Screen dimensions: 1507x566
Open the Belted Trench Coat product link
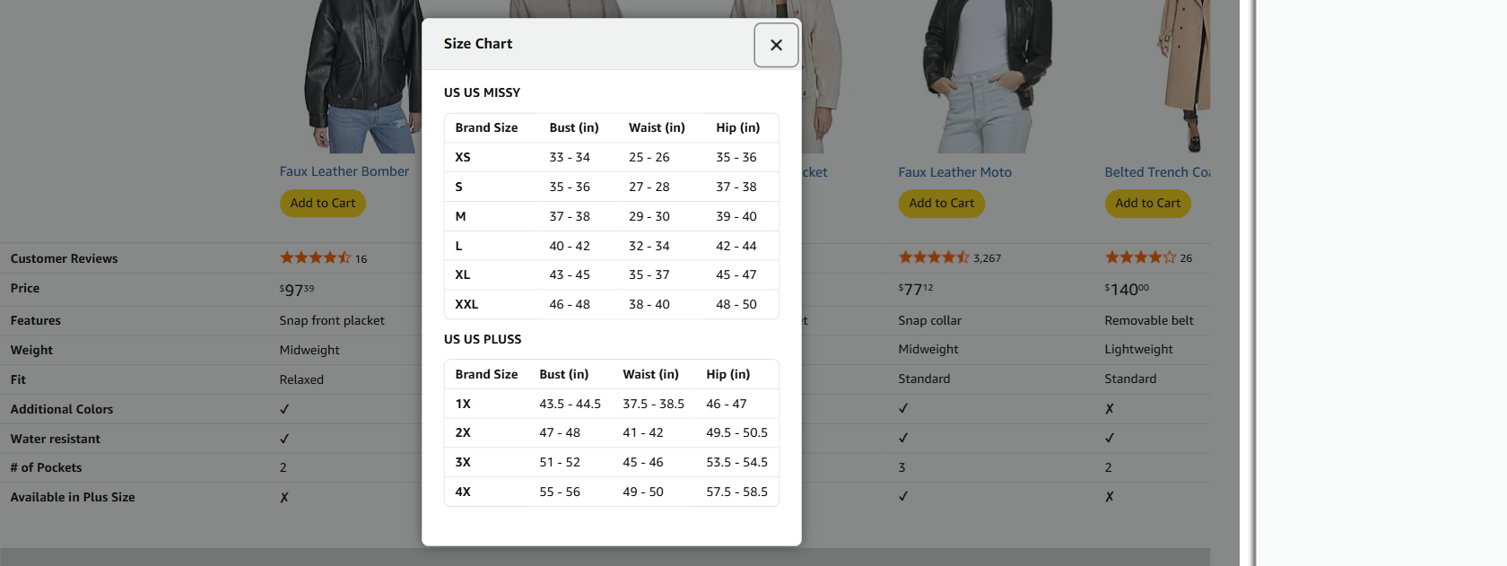point(1157,172)
